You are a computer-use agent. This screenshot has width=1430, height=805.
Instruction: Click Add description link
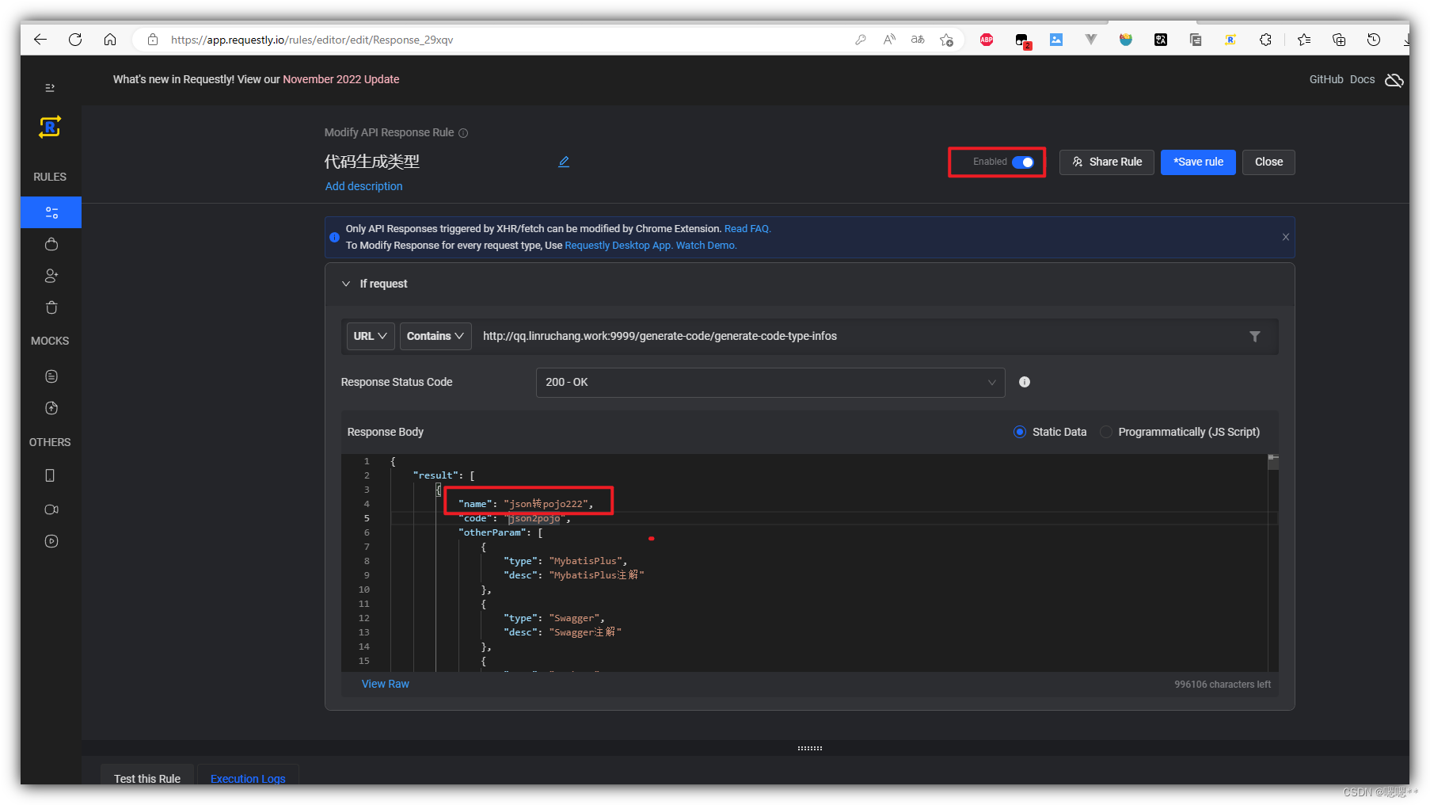point(363,186)
